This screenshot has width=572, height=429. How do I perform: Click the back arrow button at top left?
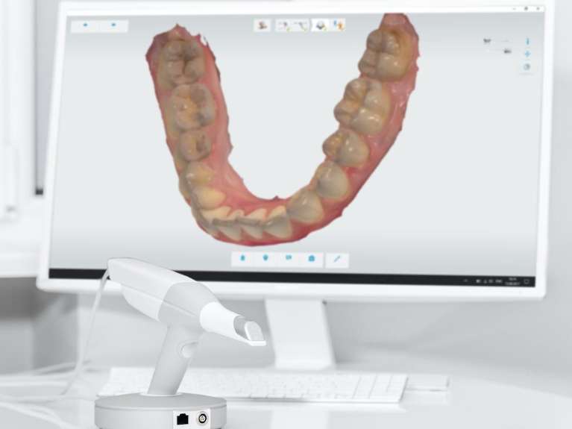(x=85, y=25)
